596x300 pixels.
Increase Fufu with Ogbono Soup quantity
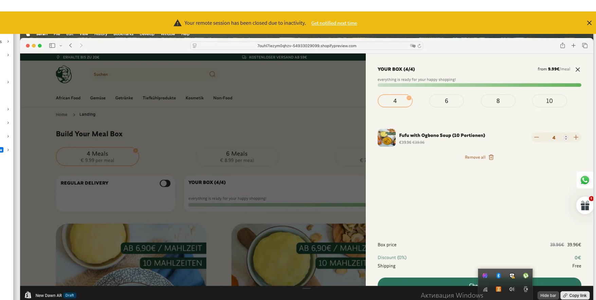click(x=576, y=137)
